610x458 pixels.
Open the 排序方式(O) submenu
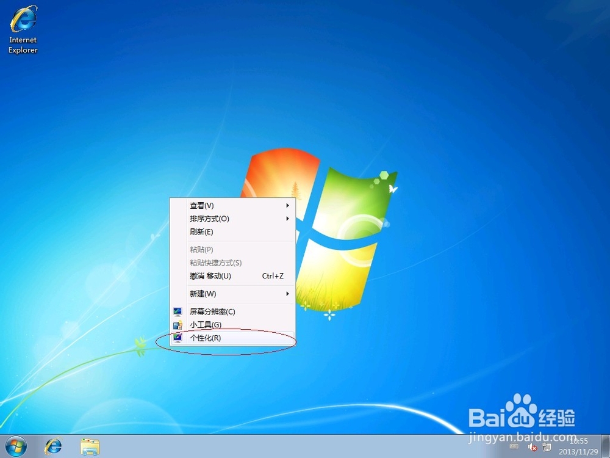click(x=232, y=219)
